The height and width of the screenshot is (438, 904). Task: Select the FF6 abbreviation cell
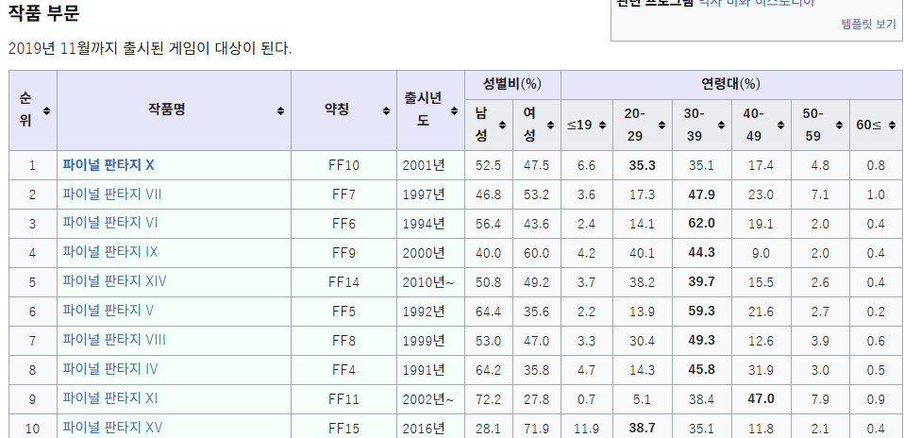(x=343, y=224)
